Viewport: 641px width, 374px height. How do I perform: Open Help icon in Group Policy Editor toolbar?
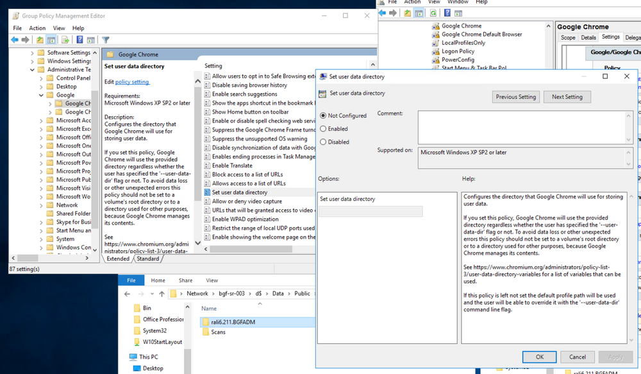coord(79,40)
